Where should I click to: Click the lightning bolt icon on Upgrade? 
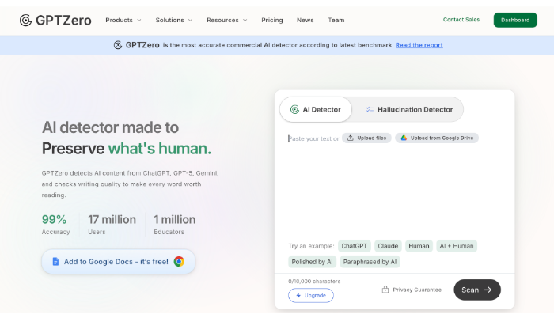298,295
